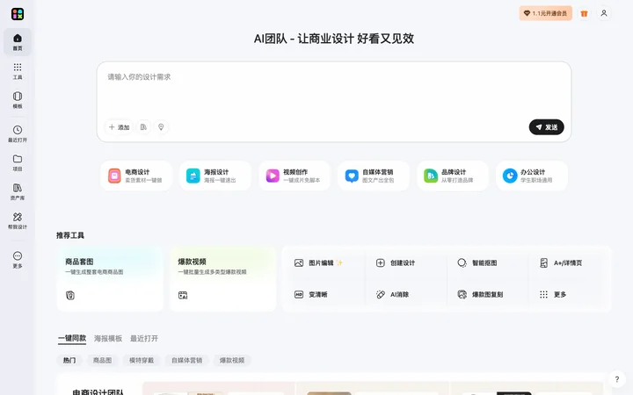Open 帮我设计 in the sidebar

[x=18, y=221]
